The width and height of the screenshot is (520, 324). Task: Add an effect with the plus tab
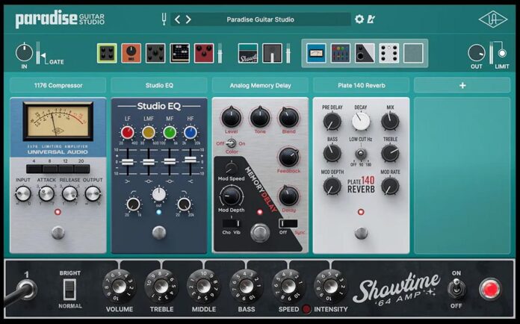[462, 85]
